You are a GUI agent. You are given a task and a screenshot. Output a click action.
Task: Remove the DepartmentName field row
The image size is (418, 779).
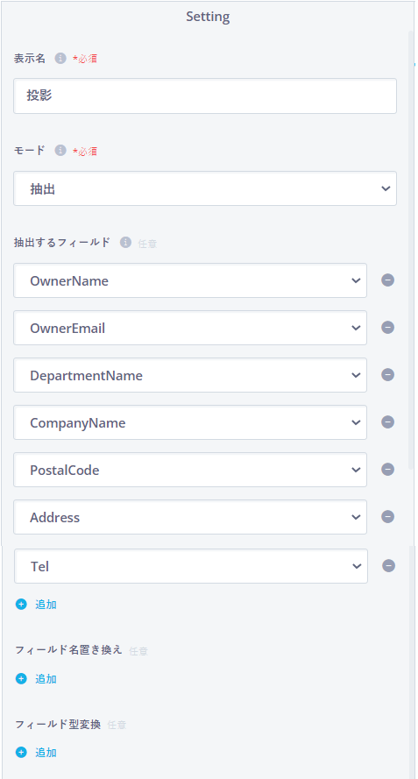click(387, 374)
